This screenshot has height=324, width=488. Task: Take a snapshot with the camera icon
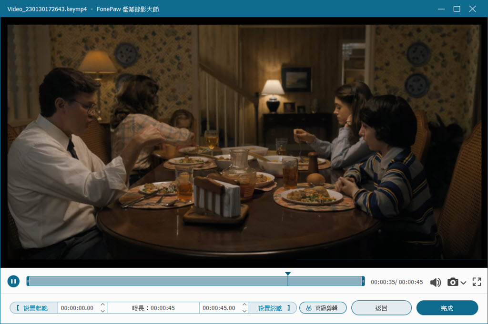point(453,282)
